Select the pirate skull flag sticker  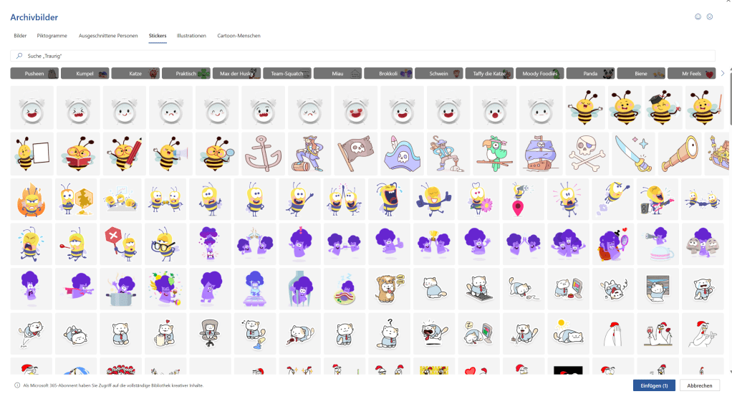pos(355,152)
